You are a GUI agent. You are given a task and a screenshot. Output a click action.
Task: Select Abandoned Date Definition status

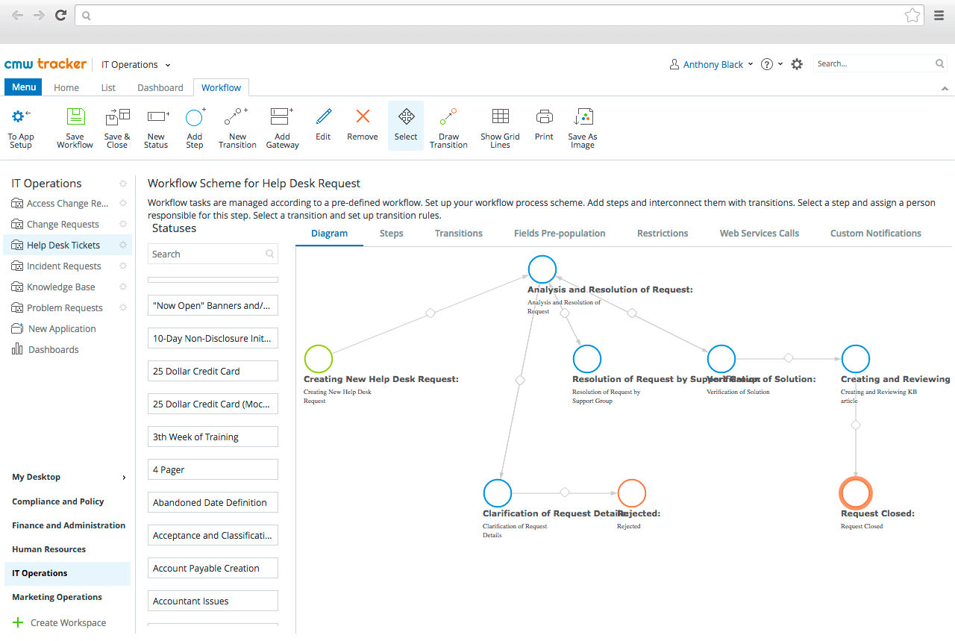click(x=213, y=502)
